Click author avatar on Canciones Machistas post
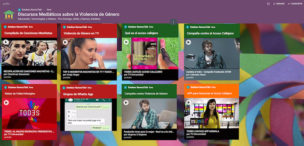Screen dimensions: 304x146 point(5,27)
